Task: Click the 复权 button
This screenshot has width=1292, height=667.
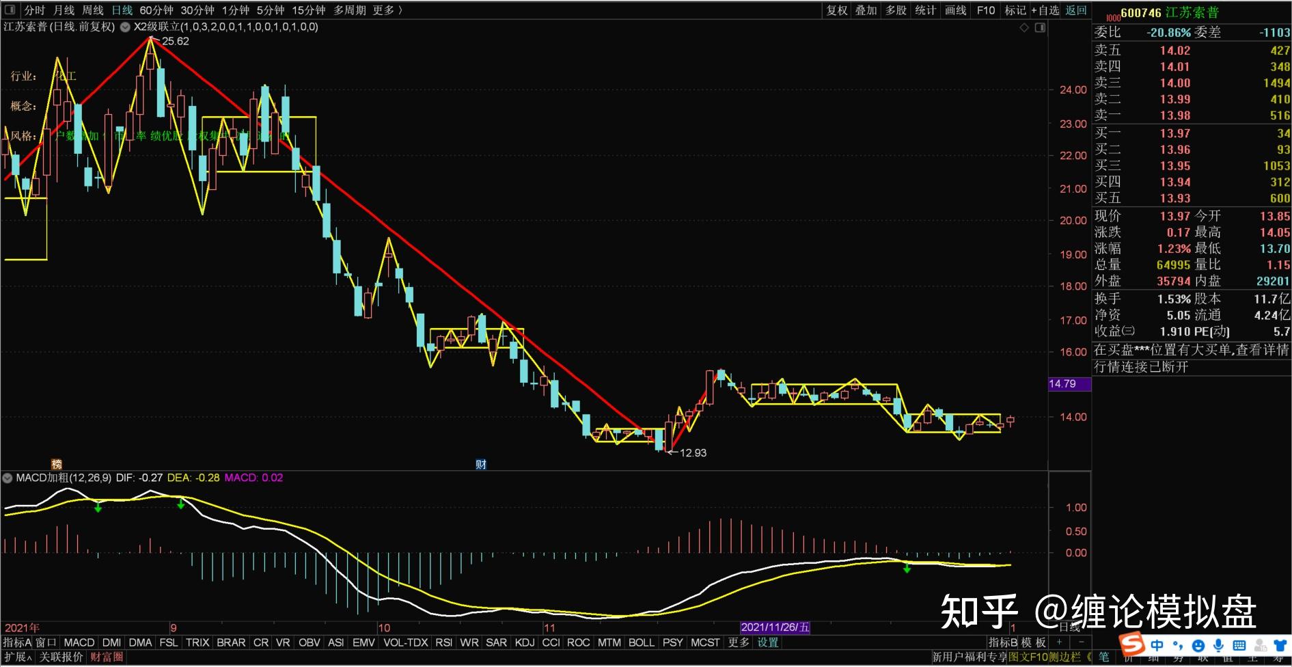Action: coord(837,10)
